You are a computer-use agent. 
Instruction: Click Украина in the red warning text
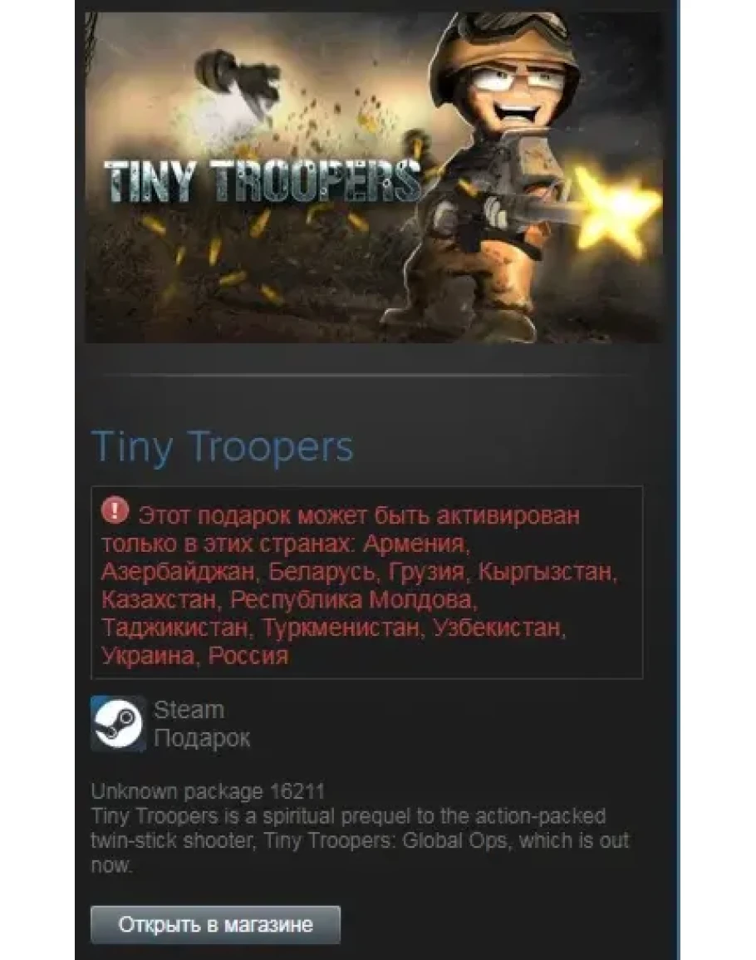click(x=148, y=656)
